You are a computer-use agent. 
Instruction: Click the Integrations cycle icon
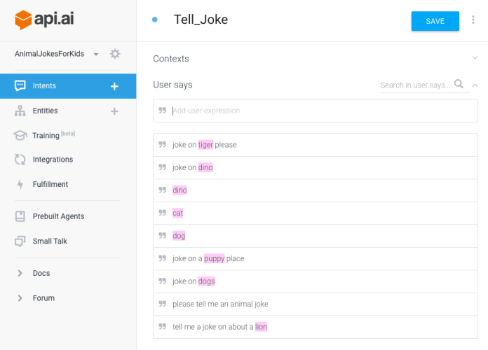click(x=20, y=160)
